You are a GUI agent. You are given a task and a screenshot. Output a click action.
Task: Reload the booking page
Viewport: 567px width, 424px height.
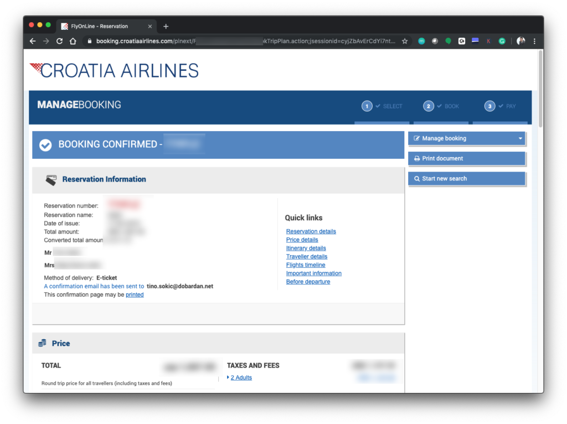click(60, 41)
